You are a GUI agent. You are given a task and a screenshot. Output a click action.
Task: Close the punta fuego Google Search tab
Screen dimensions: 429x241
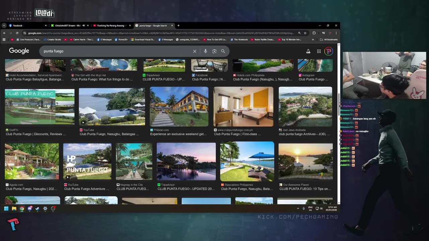(x=172, y=25)
